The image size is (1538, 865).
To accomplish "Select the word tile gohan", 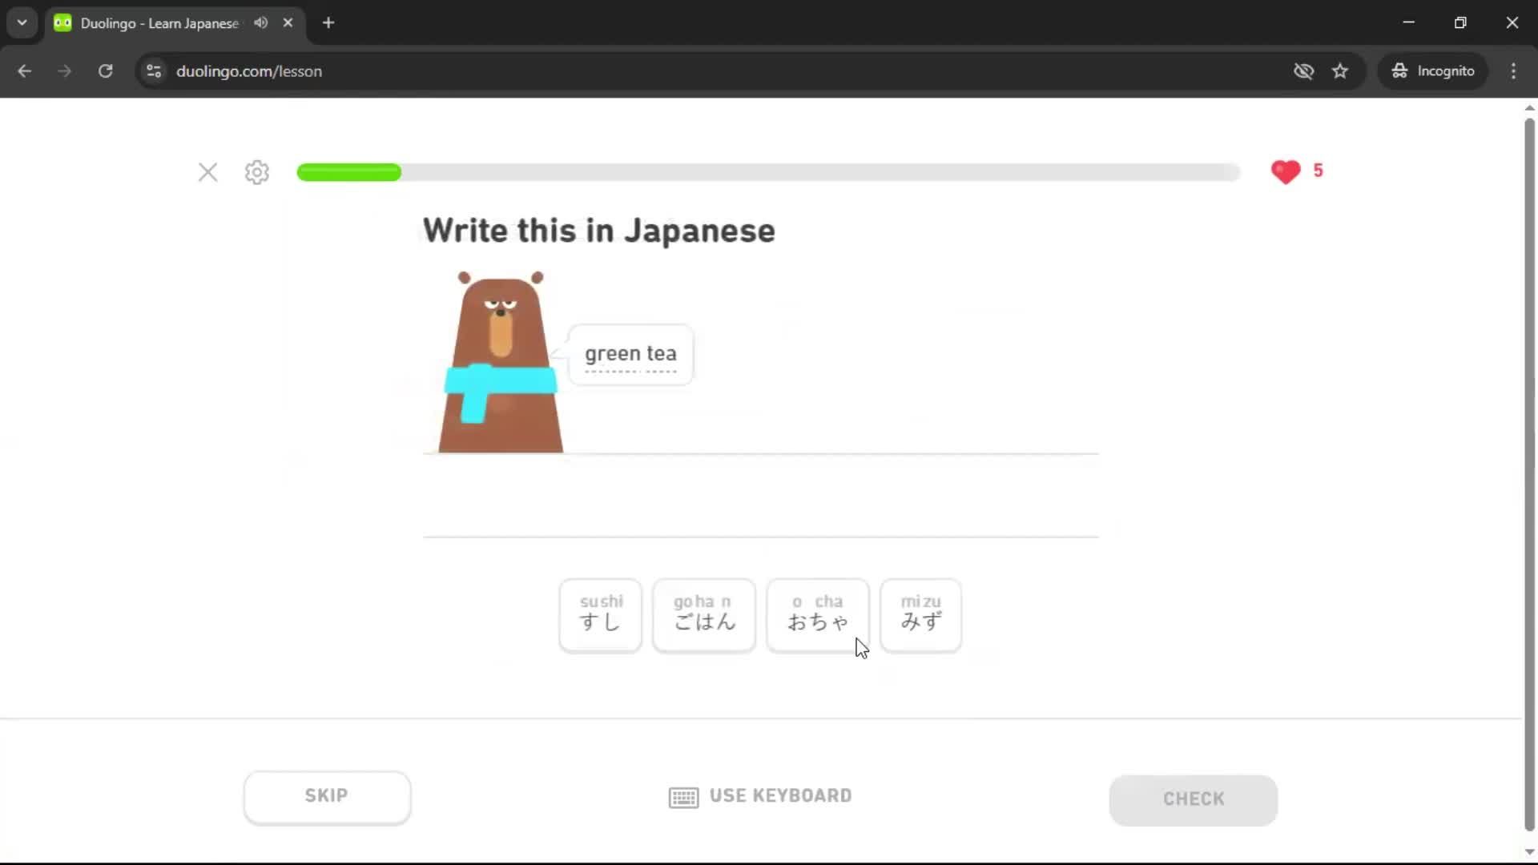I will click(x=703, y=615).
